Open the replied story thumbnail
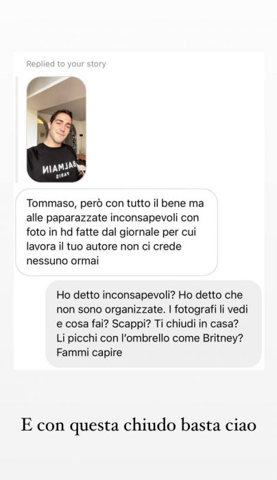The height and width of the screenshot is (480, 277). pyautogui.click(x=56, y=129)
